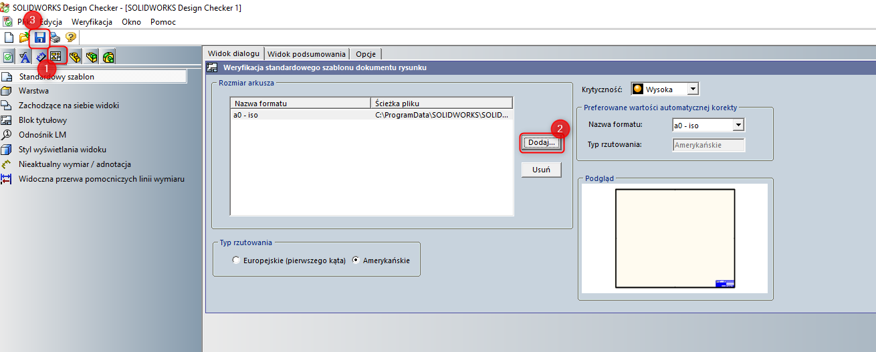Click the Odnośnik LM balloon icon
Viewport: 876px width, 352px height.
coord(7,135)
